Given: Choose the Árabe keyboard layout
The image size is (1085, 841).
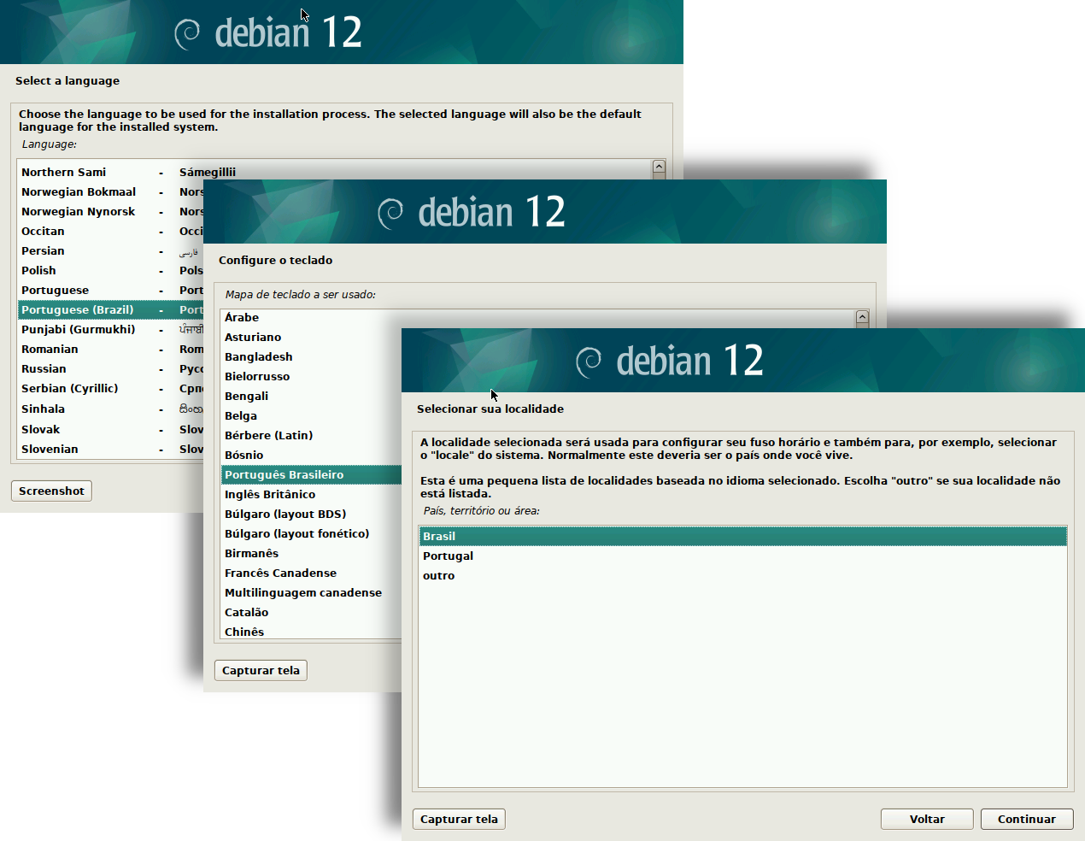Looking at the screenshot, I should [241, 317].
